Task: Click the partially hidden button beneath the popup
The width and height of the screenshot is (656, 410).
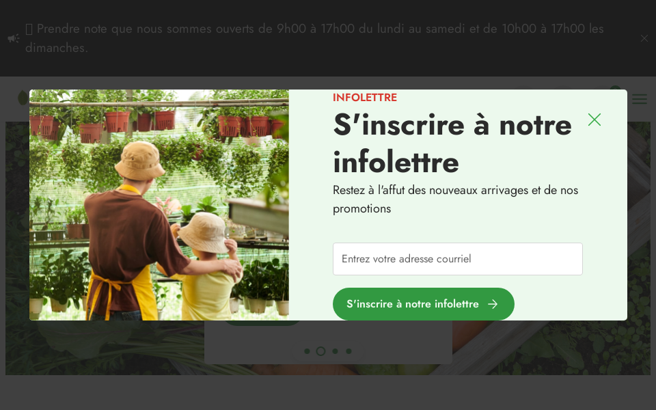Action: tap(262, 323)
